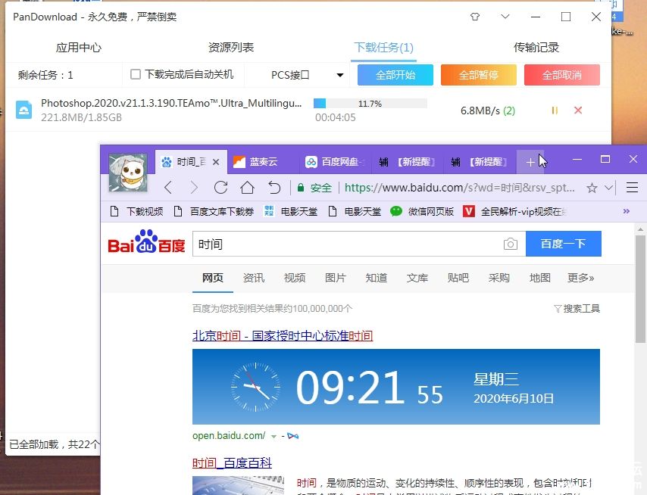This screenshot has width=647, height=495.
Task: Click the browser reload icon
Action: pyautogui.click(x=220, y=188)
